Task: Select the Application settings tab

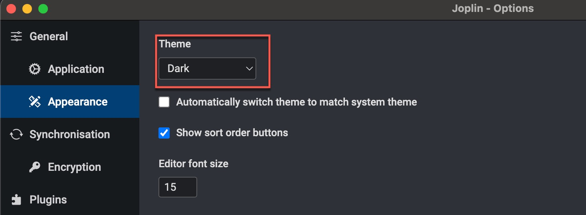Action: [x=76, y=69]
